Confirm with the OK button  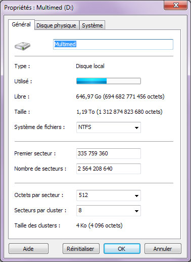pyautogui.click(x=122, y=249)
